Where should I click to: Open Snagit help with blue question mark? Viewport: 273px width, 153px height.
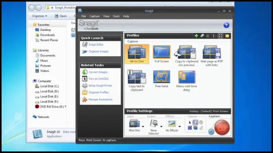(226, 25)
